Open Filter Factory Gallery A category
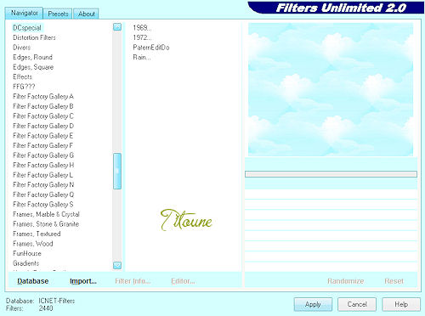Viewport: 425px width, 316px height. click(43, 97)
